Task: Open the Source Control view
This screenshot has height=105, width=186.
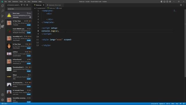Action: click(3, 16)
